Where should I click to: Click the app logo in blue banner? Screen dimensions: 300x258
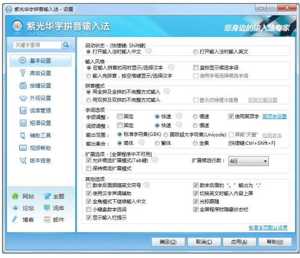click(x=17, y=26)
